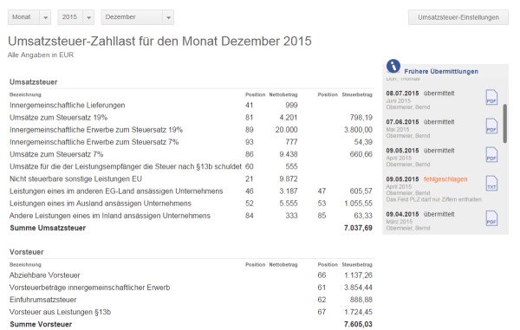Click Leistungen eines im Ausland ansässigen Unternehmens
Image resolution: width=520 pixels, height=330 pixels.
(x=101, y=204)
